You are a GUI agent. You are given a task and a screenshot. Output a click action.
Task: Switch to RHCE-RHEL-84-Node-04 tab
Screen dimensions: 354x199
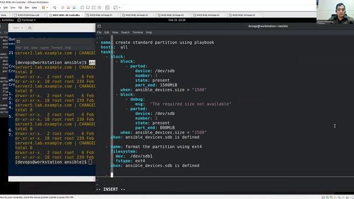click(208, 15)
